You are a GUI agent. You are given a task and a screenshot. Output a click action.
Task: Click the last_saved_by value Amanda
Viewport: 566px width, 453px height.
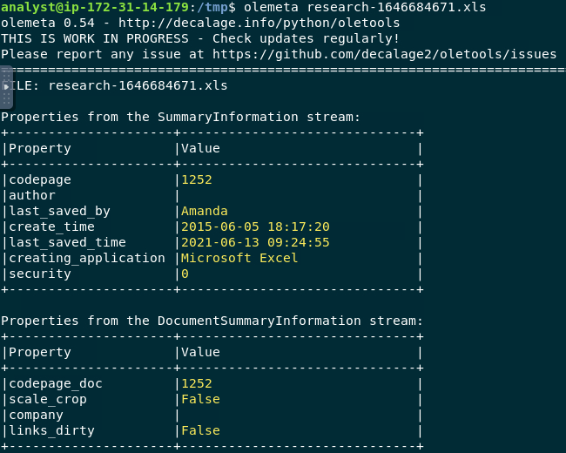[204, 211]
